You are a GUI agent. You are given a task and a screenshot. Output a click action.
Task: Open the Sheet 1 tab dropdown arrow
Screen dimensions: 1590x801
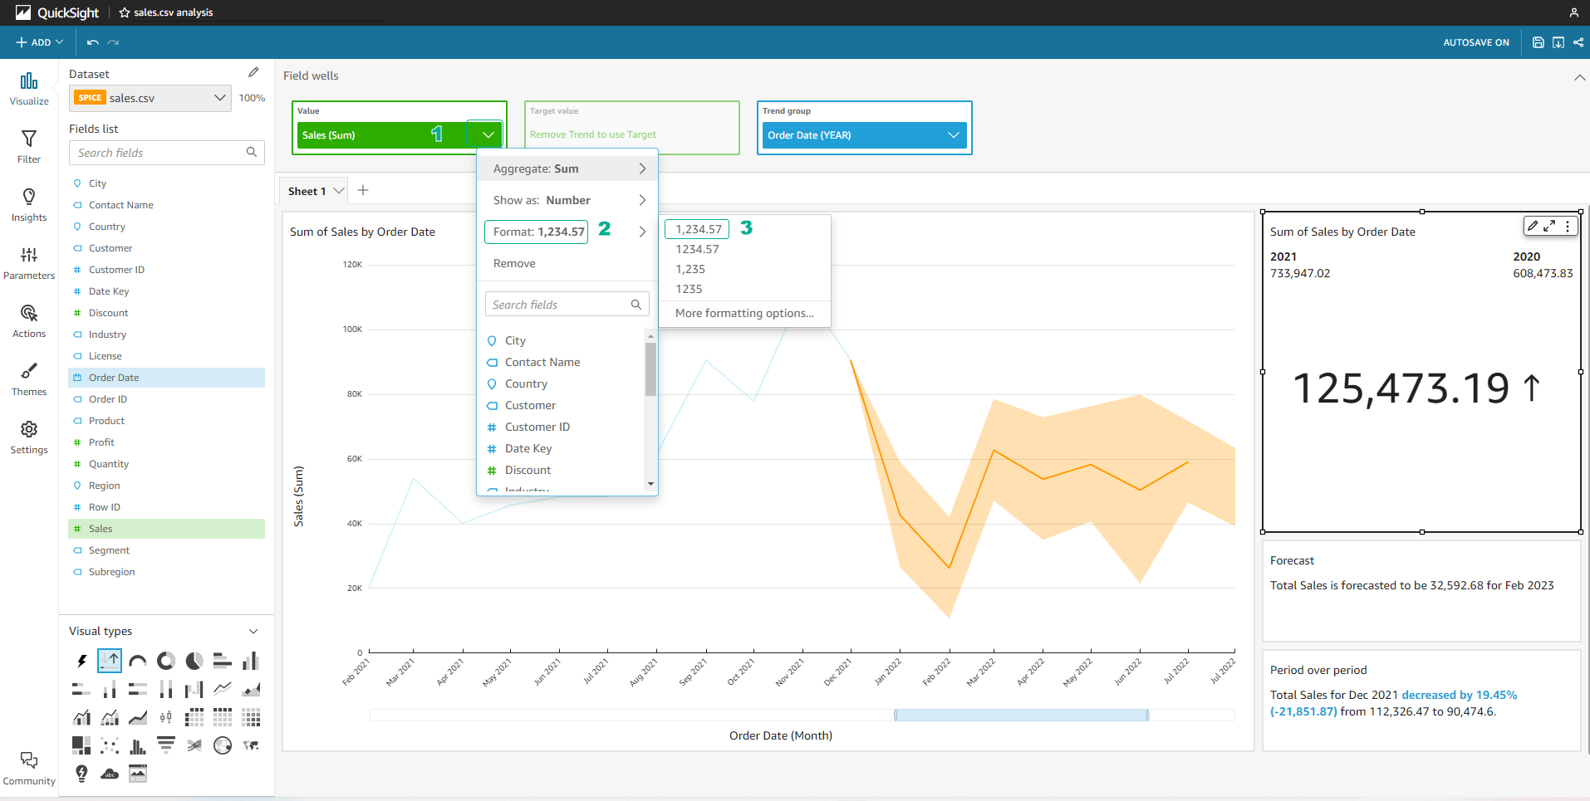[x=339, y=190]
